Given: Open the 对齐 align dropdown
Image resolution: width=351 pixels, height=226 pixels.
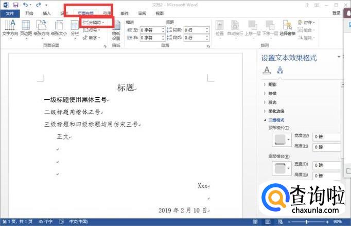Looking at the screenshot, I should coord(306,23).
